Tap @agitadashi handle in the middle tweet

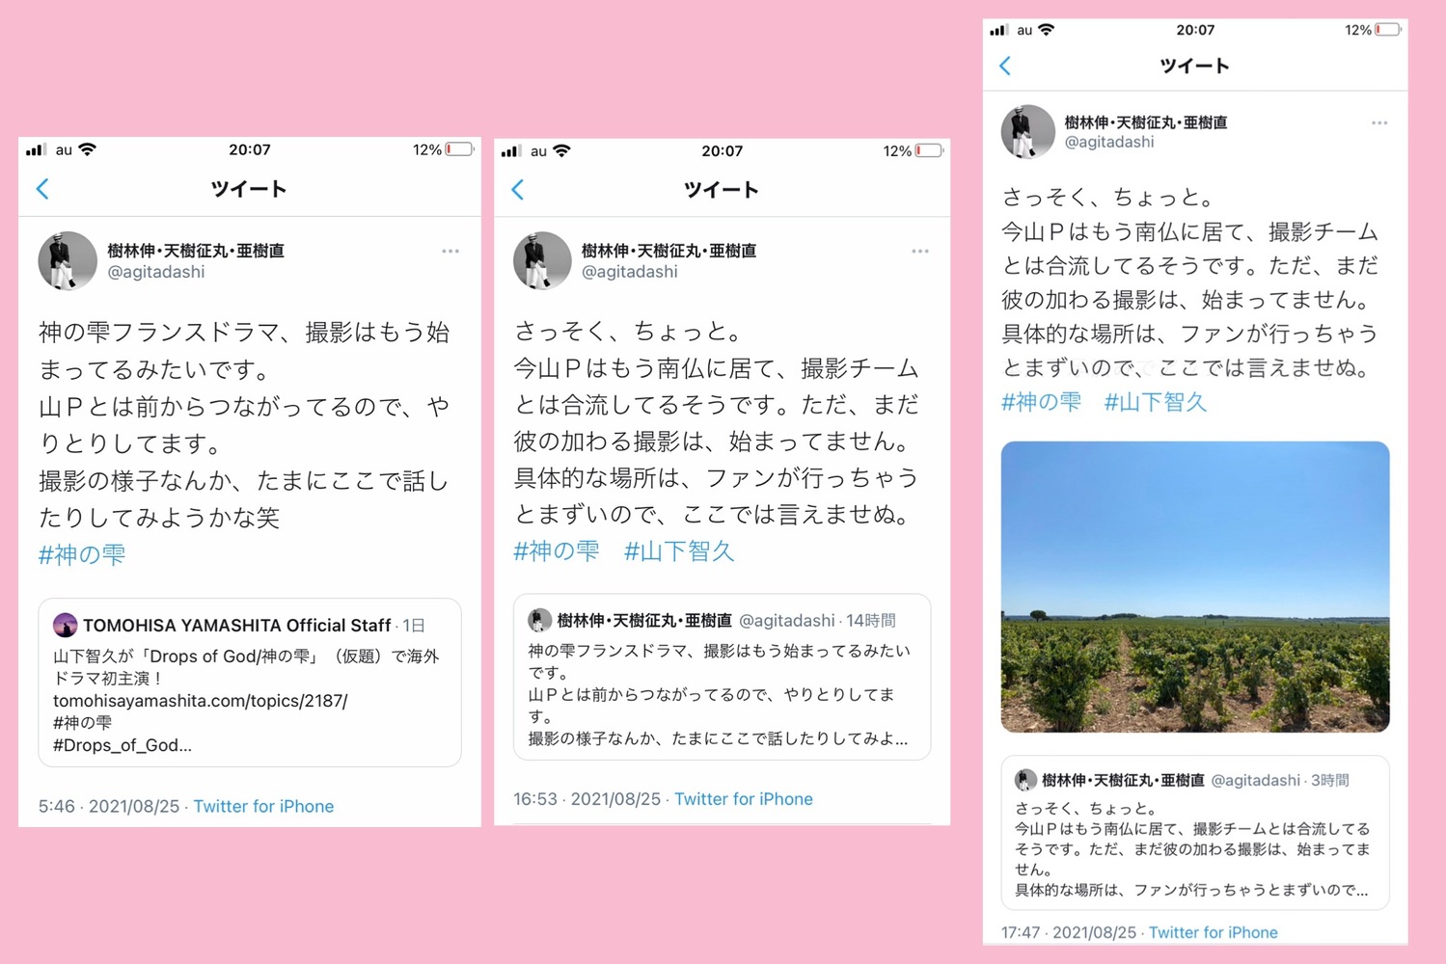point(630,272)
